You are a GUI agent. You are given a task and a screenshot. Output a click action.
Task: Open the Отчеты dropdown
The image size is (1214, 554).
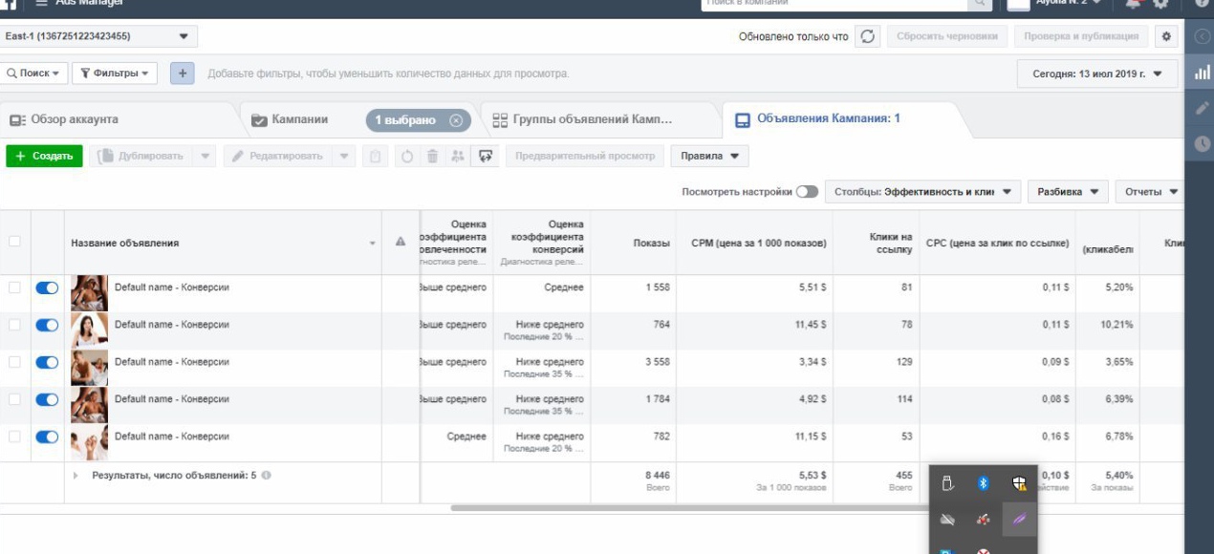(1150, 191)
